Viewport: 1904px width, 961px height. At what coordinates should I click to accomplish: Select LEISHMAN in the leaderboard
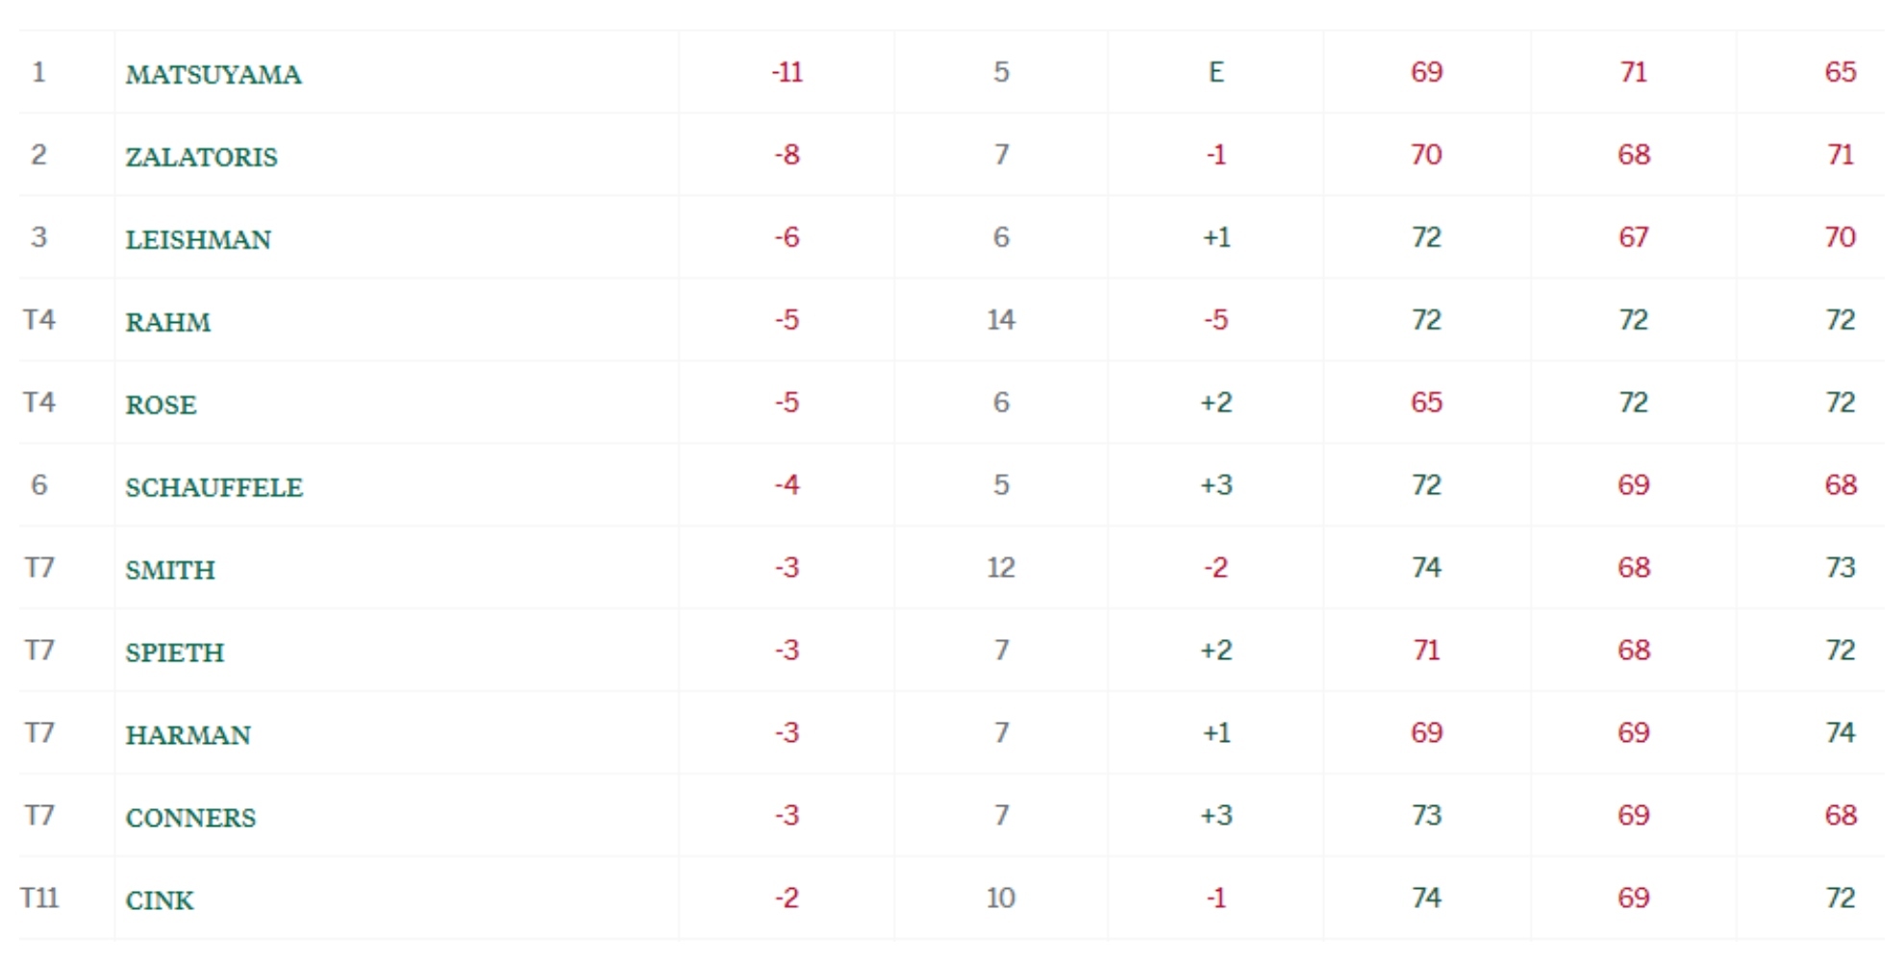(x=198, y=239)
